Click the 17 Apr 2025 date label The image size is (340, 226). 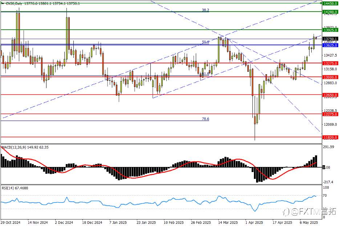pyautogui.click(x=282, y=222)
